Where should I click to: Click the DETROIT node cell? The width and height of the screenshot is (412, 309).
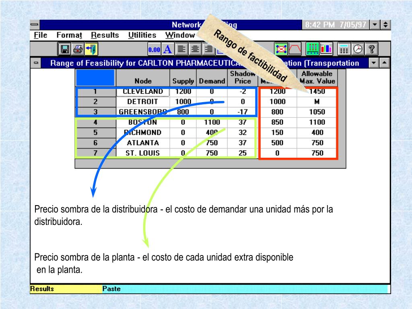[x=143, y=102]
